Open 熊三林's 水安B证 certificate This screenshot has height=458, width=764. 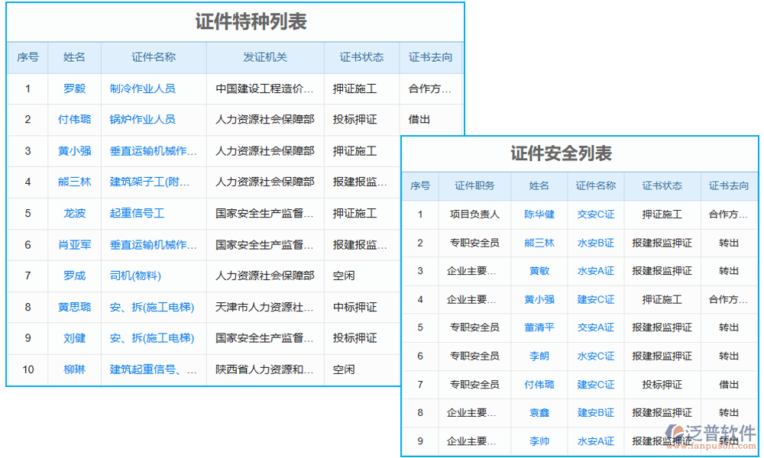[x=595, y=243]
